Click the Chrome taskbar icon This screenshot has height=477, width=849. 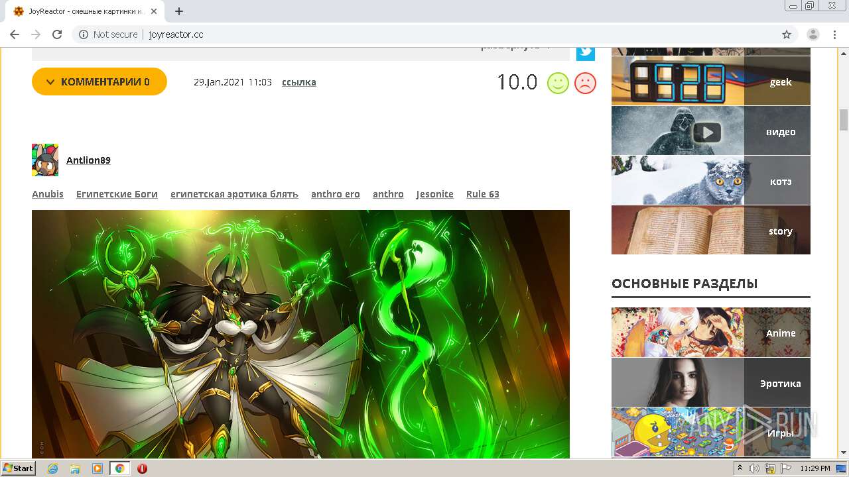pos(119,468)
